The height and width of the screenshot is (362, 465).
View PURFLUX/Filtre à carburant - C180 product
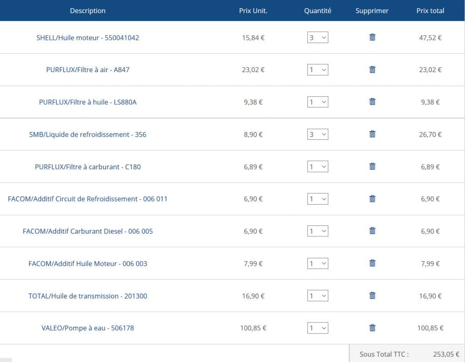[x=88, y=167]
